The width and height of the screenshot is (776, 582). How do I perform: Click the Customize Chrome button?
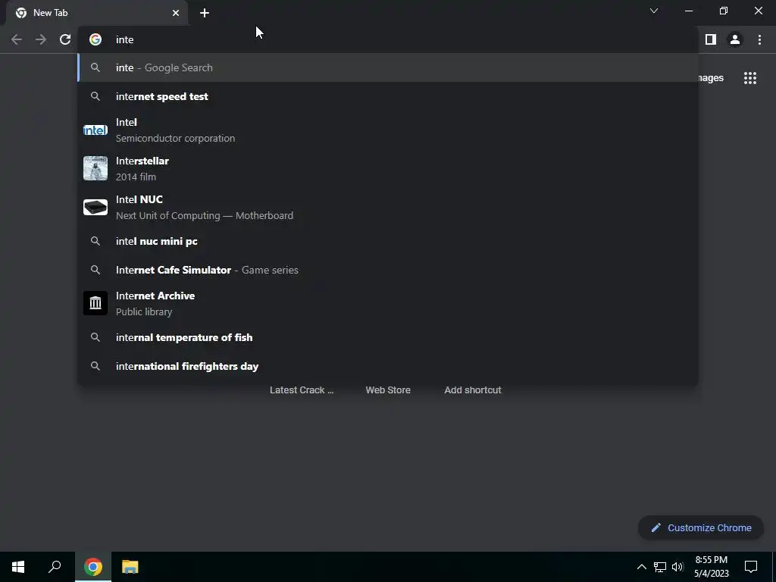[701, 527]
